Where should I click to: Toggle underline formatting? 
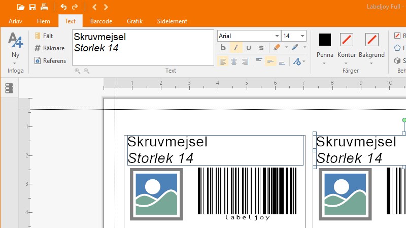point(249,47)
